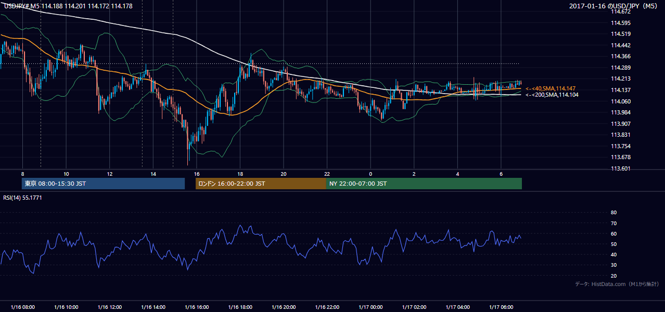Click the bottom time label 1/16 16:00
This screenshot has width=665, height=312.
(x=196, y=307)
